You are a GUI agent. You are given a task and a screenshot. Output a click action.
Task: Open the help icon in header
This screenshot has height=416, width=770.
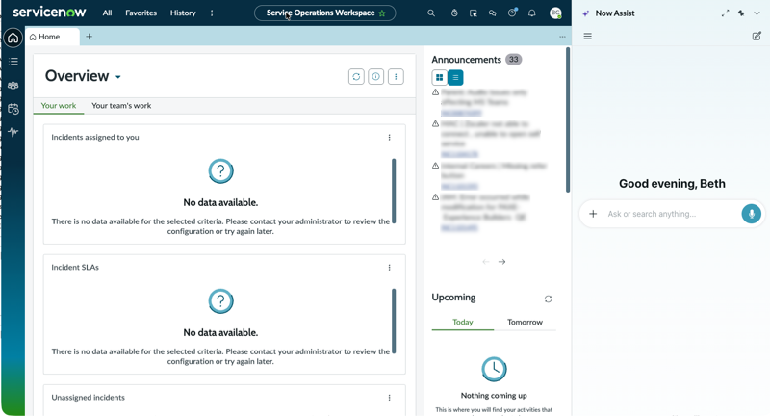click(x=512, y=13)
